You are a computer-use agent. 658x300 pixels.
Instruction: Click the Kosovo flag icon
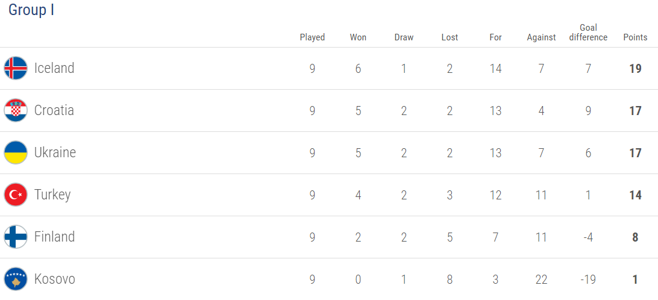(x=16, y=279)
